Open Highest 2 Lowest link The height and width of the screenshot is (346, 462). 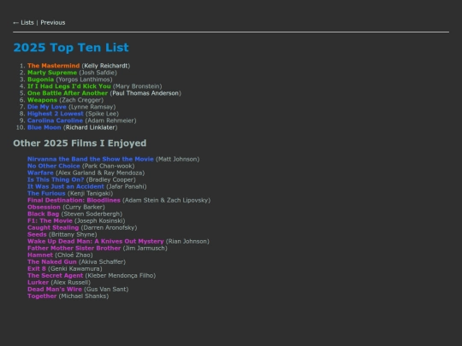pyautogui.click(x=56, y=114)
